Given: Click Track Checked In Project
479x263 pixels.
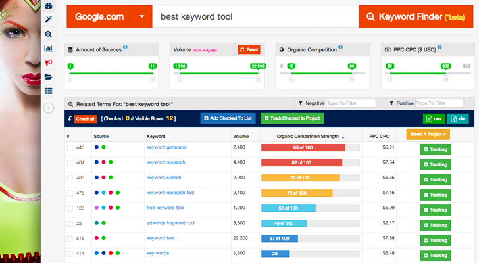Looking at the screenshot, I should pyautogui.click(x=292, y=118).
